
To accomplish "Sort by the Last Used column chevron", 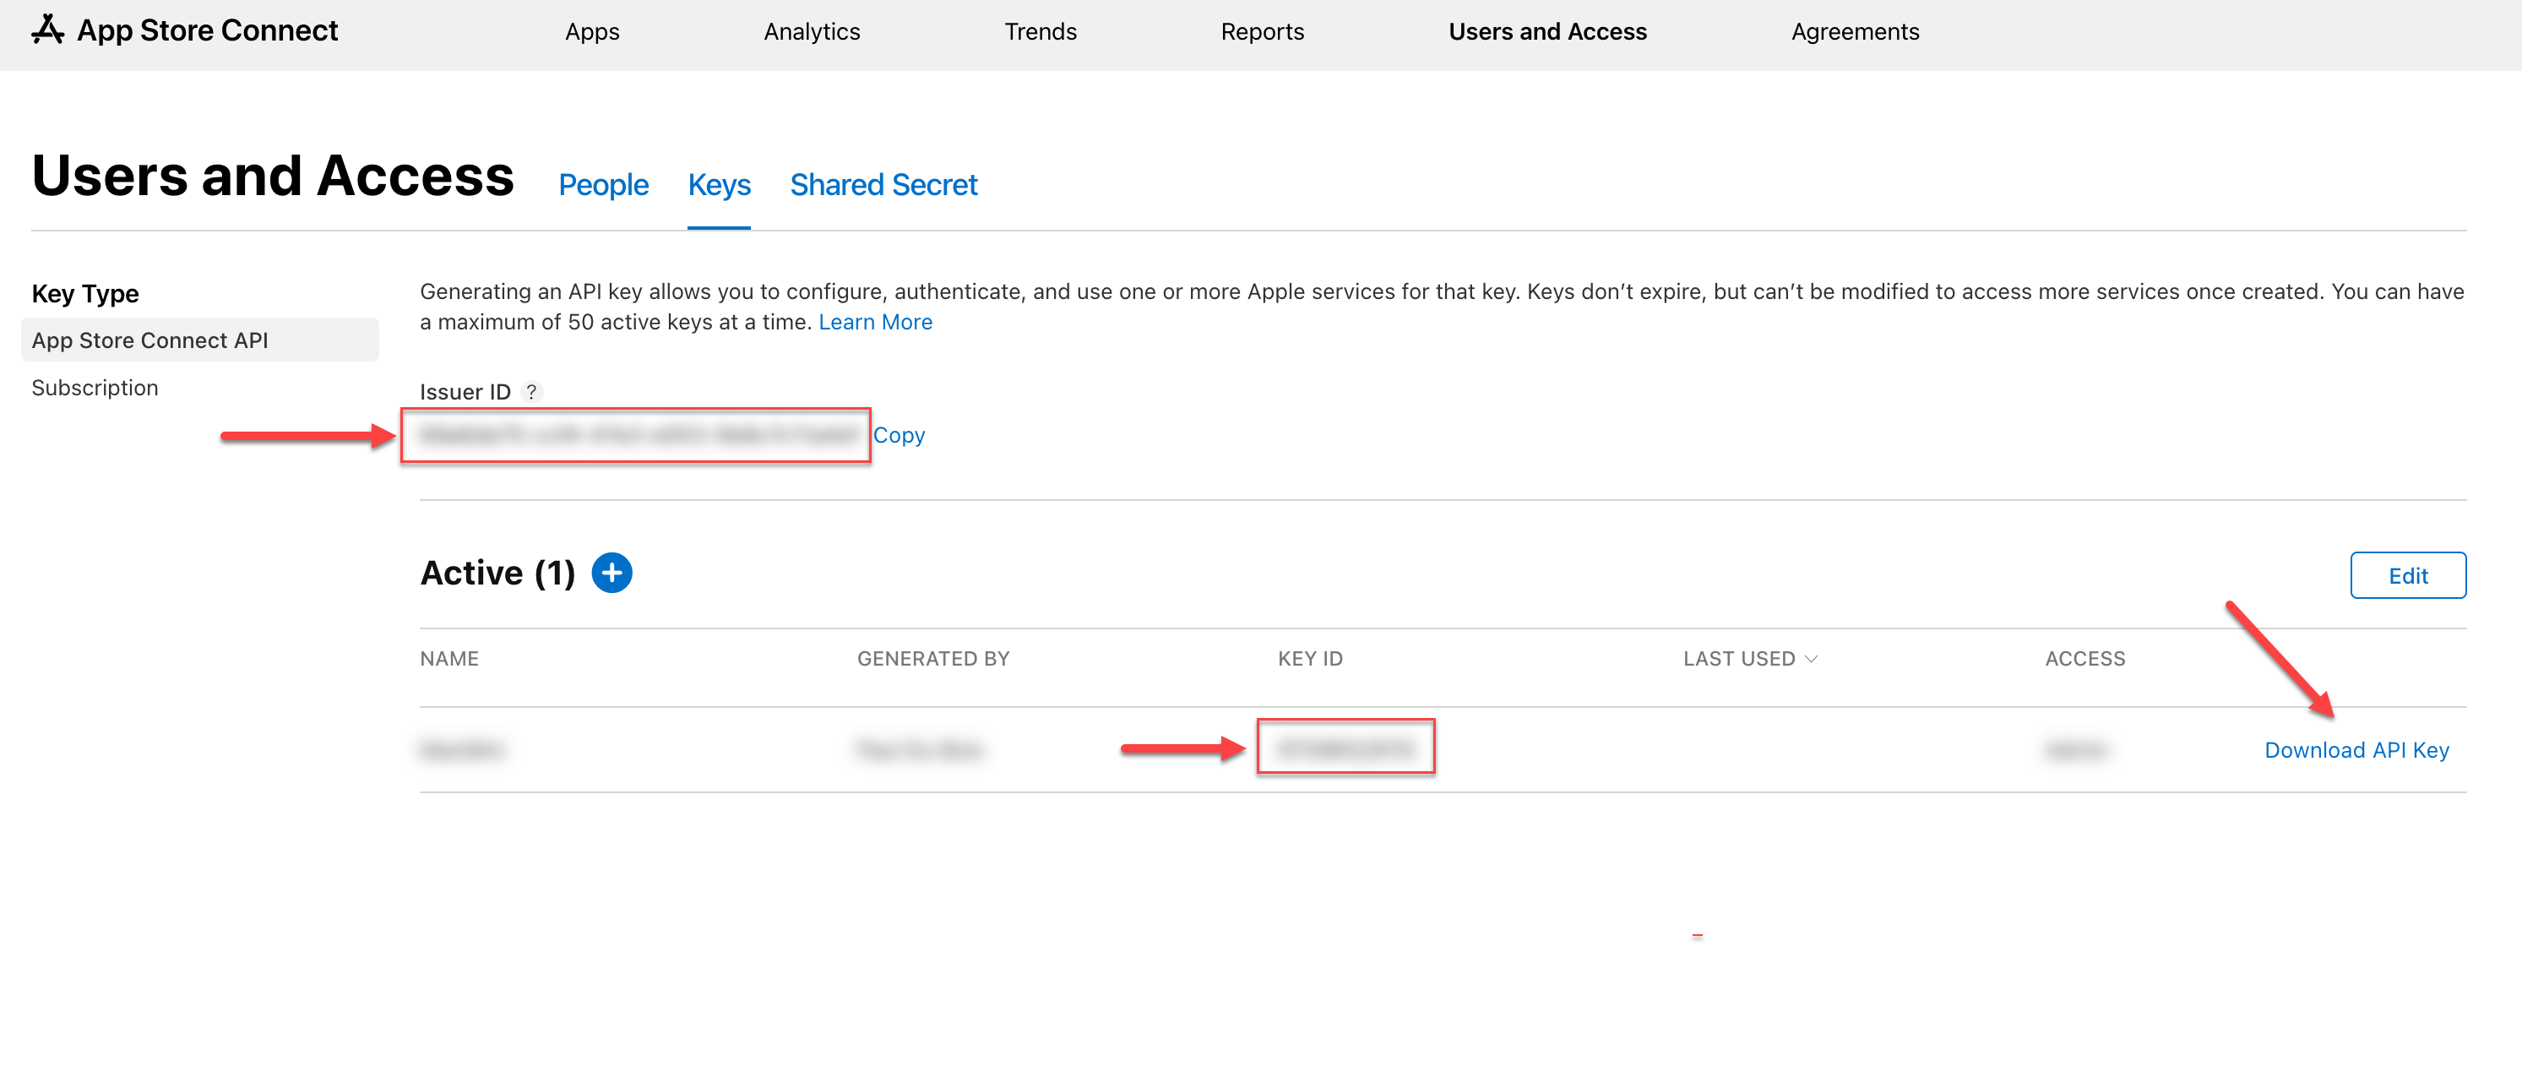I will tap(1811, 659).
